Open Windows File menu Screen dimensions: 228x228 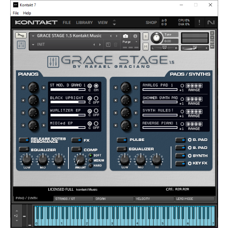click(x=16, y=13)
